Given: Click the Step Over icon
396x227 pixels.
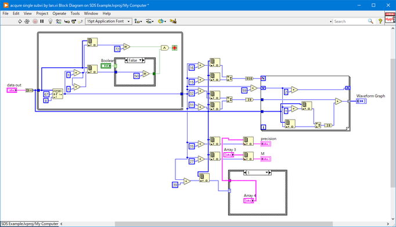Looking at the screenshot, I should (x=74, y=21).
